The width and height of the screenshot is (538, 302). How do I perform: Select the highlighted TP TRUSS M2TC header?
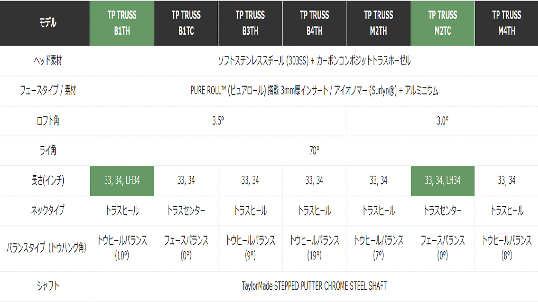tap(443, 23)
